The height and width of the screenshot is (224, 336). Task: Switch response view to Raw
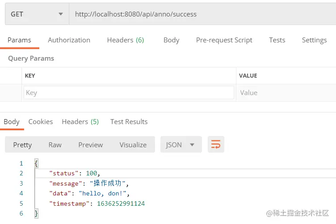click(55, 145)
